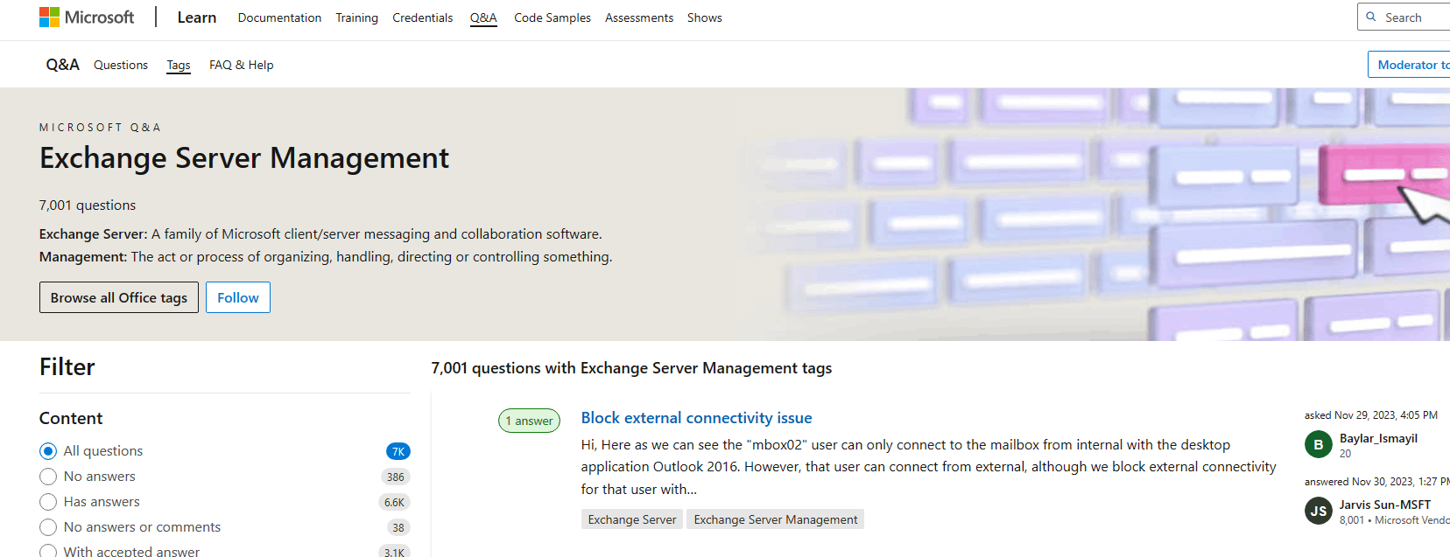
Task: Click the Microsoft logo
Action: pyautogui.click(x=86, y=17)
